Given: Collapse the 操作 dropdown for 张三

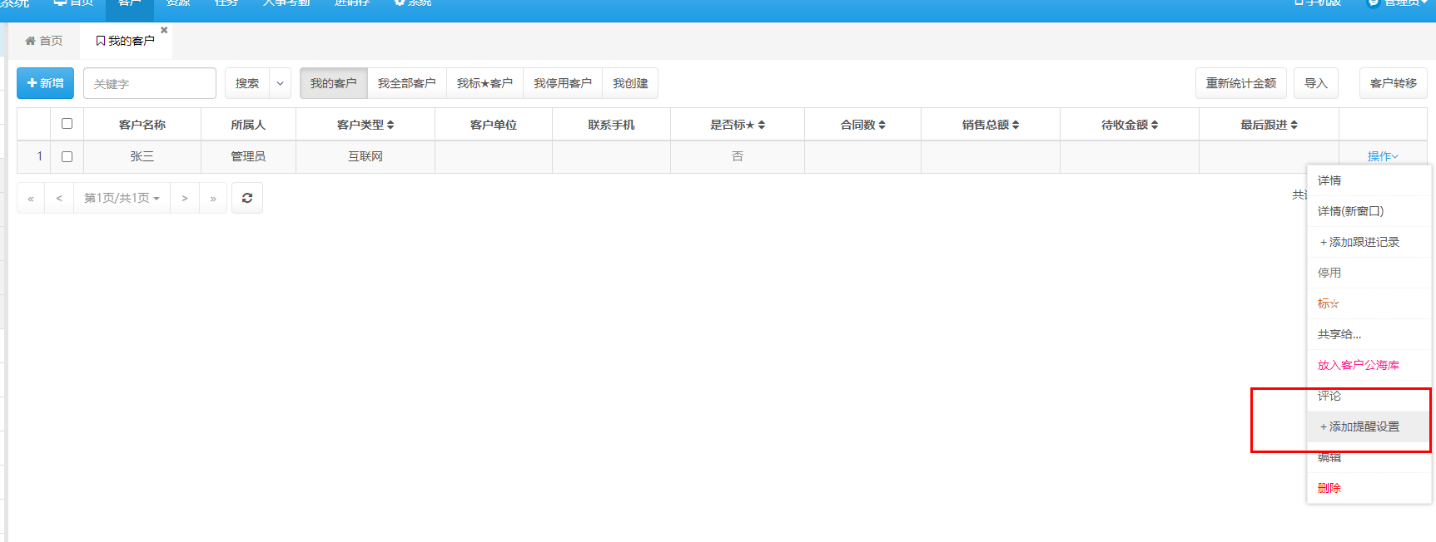Looking at the screenshot, I should click(x=1383, y=156).
